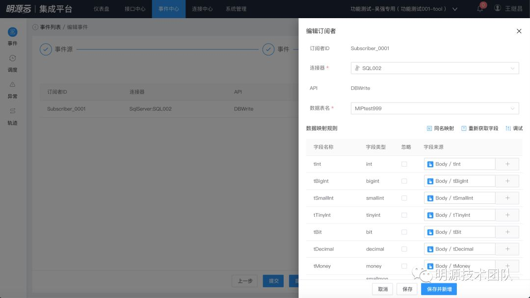The height and width of the screenshot is (298, 530).
Task: Click the 取消 button
Action: pyautogui.click(x=383, y=289)
